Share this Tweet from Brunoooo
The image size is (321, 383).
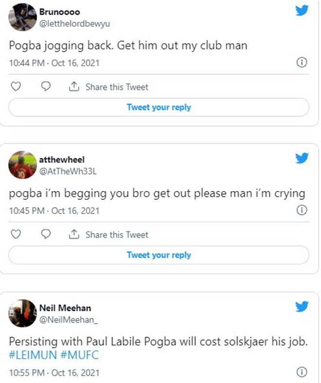click(108, 87)
